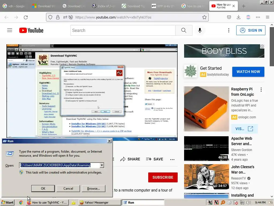Click Cancel in the Run dialog
The width and height of the screenshot is (274, 206).
tap(68, 189)
